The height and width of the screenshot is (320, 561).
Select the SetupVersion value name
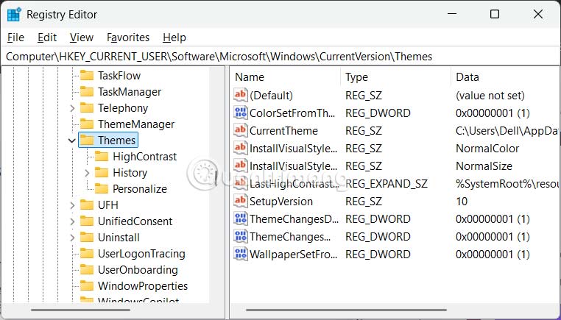(x=280, y=202)
